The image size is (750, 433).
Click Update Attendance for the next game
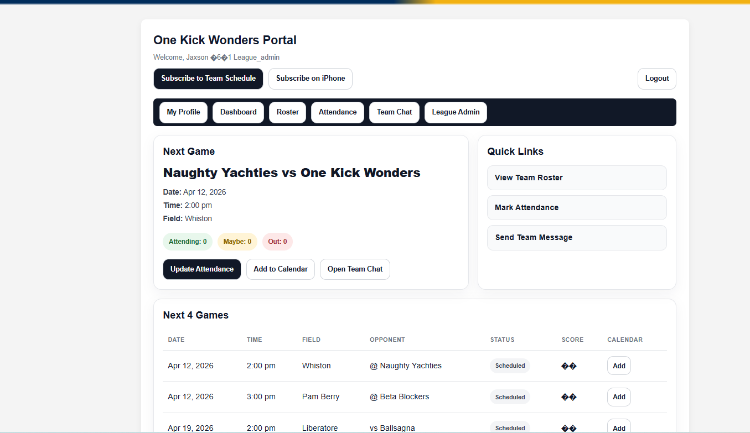(x=202, y=269)
